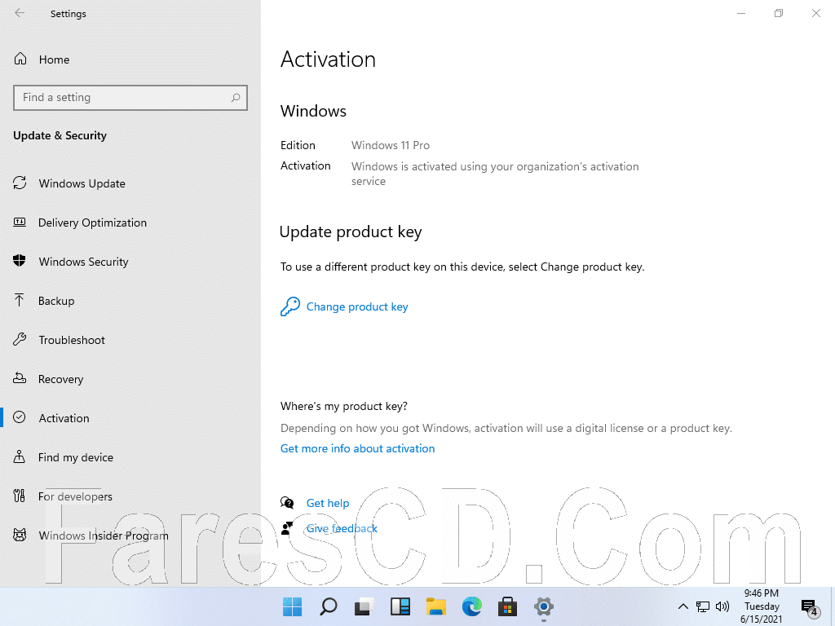This screenshot has height=626, width=835.
Task: Open the volume speaker tray icon
Action: coord(722,606)
